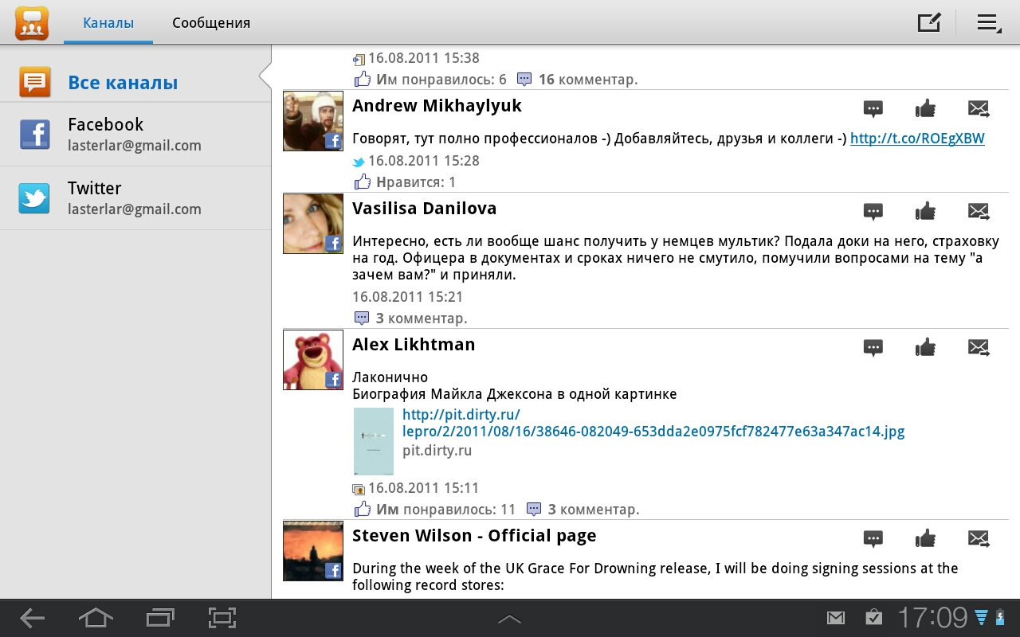Click the name Vasilisa Danilova
The height and width of the screenshot is (637, 1020).
(x=425, y=209)
